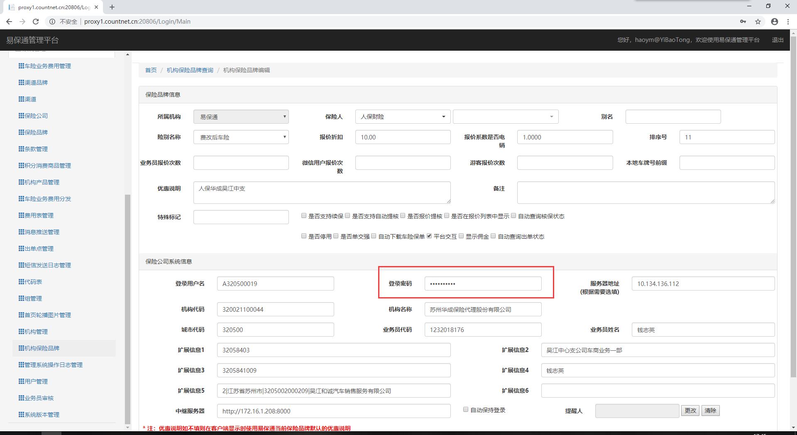
Task: Open the saved passwords key icon
Action: pyautogui.click(x=743, y=22)
